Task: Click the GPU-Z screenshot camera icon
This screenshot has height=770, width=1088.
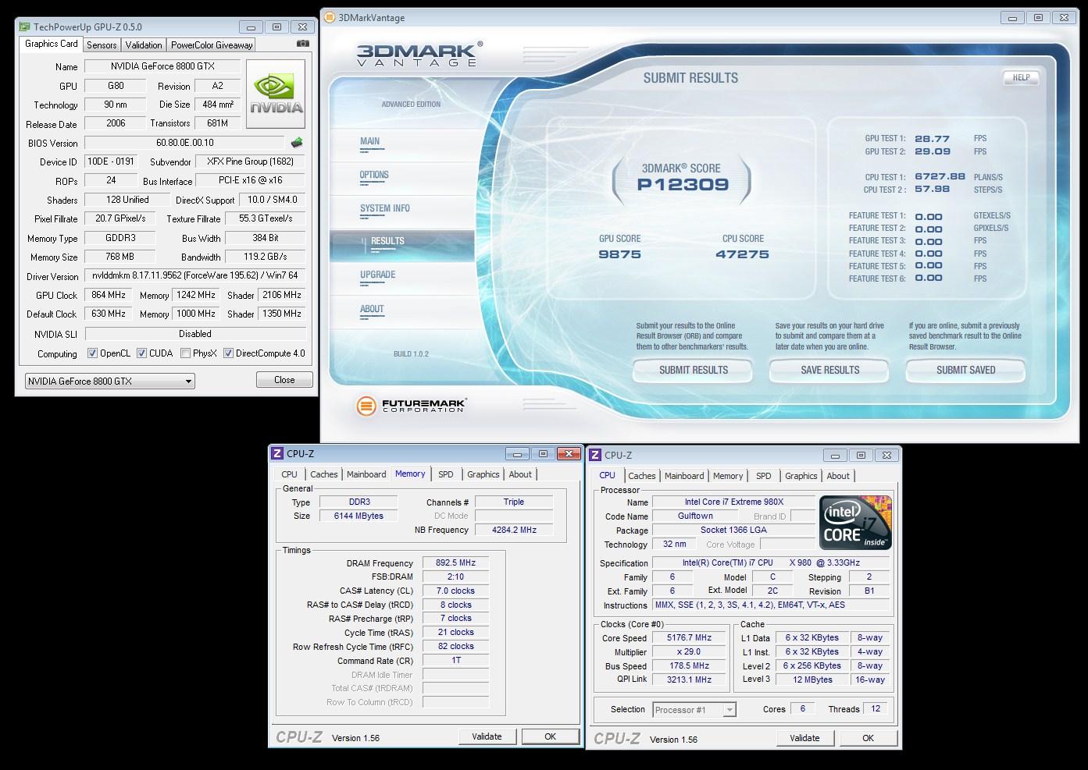Action: click(x=303, y=44)
